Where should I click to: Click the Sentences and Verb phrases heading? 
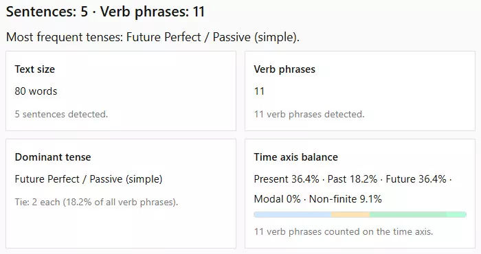[105, 12]
